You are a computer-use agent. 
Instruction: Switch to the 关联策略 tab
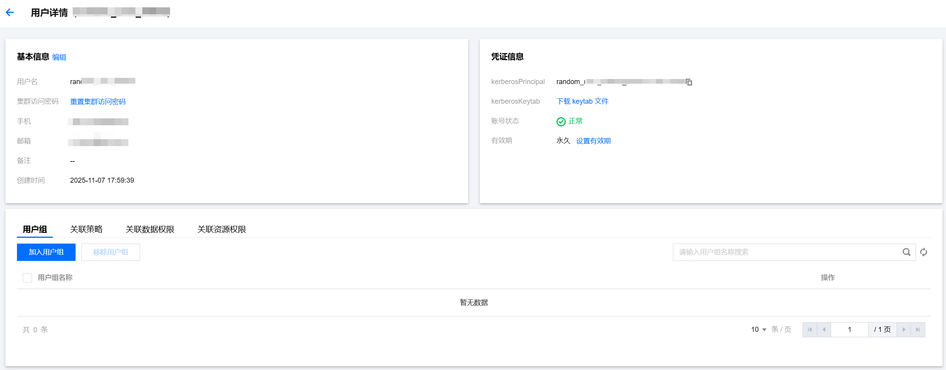pyautogui.click(x=86, y=229)
